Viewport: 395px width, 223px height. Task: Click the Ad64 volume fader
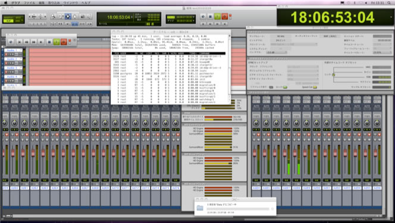pyautogui.click(x=53, y=153)
